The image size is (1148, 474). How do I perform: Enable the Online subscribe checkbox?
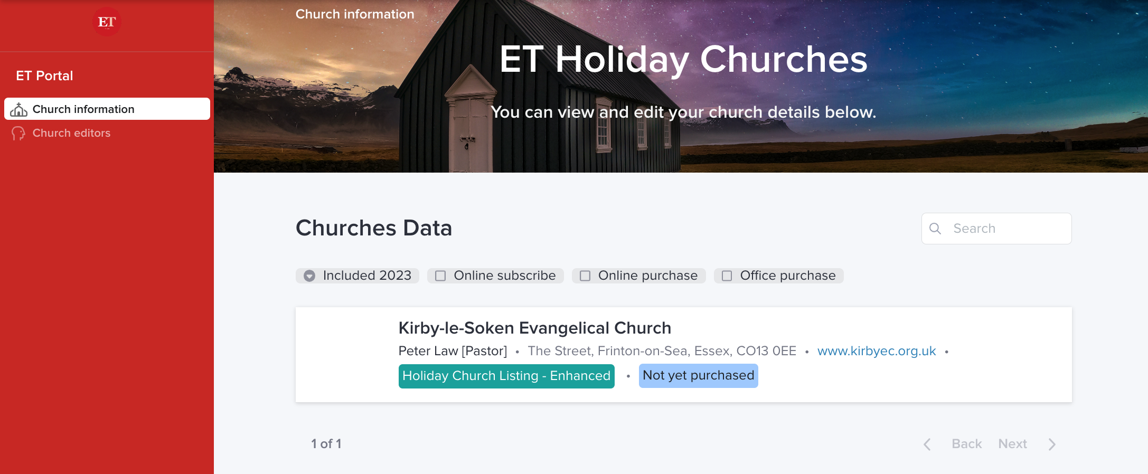440,276
